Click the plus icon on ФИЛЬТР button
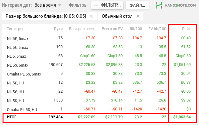Screen dimensions: 199x125 (96, 5)
